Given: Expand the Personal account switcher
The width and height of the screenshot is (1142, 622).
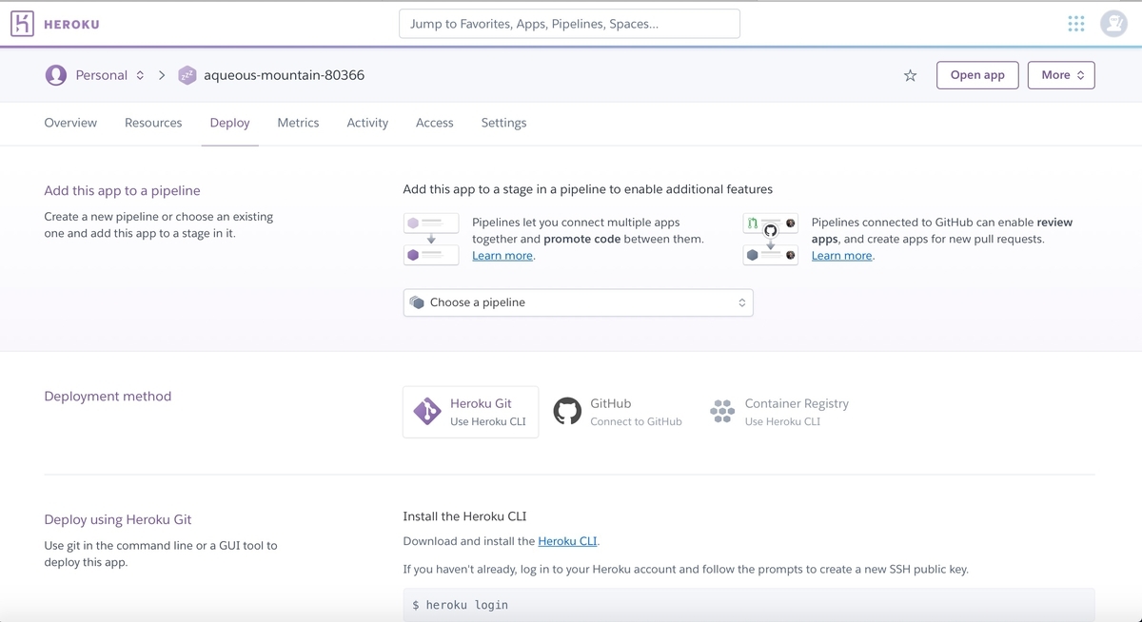Looking at the screenshot, I should tap(140, 75).
